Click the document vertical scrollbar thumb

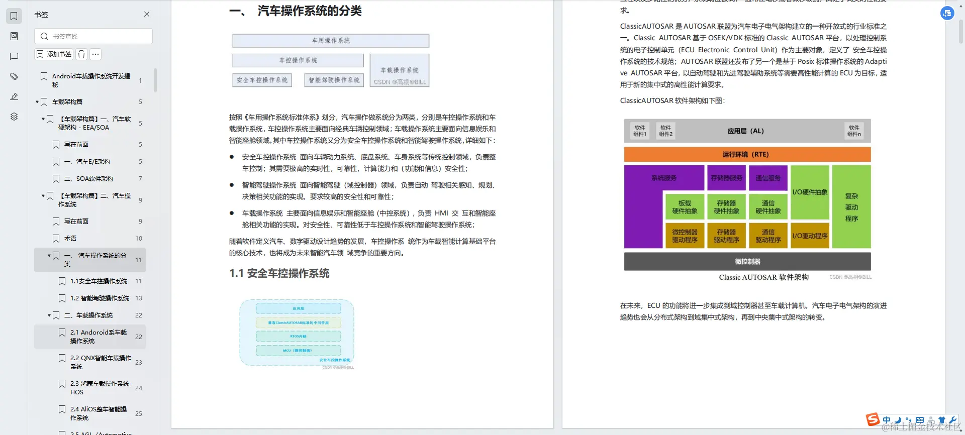[961, 31]
